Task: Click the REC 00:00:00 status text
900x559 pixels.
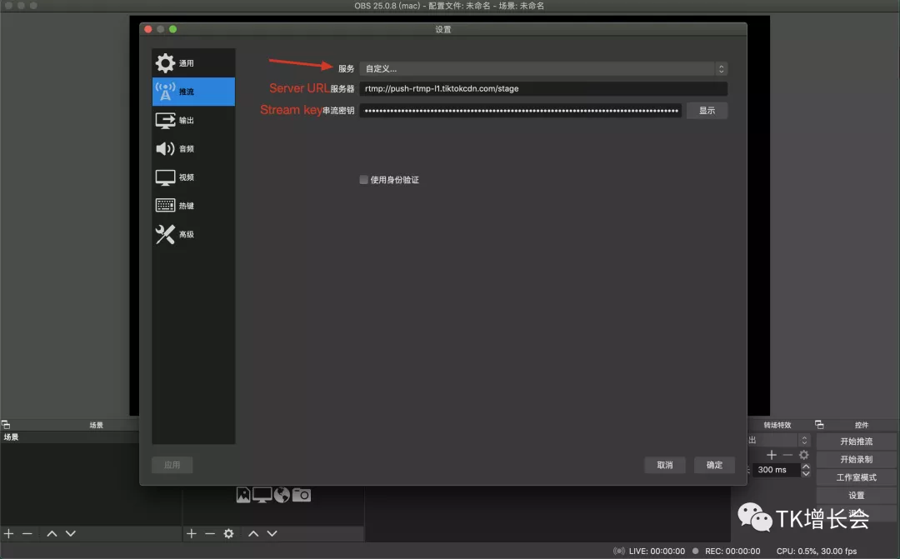Action: click(732, 551)
